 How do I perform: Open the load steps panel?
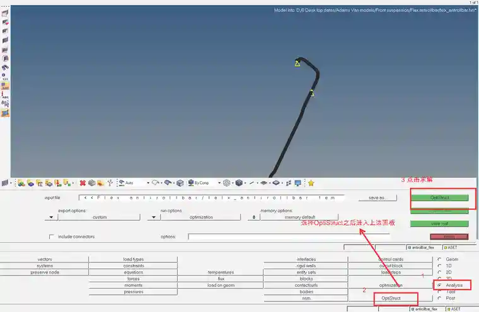coord(391,272)
